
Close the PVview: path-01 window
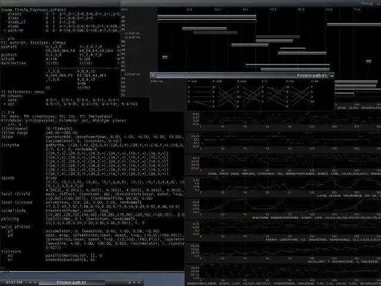154,75
